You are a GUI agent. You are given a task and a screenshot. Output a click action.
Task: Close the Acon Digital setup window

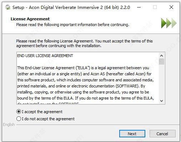171,7
